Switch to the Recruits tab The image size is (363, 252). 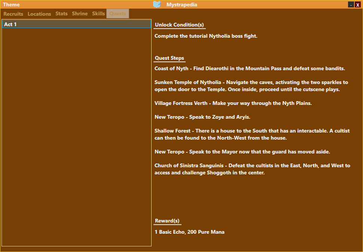(13, 14)
